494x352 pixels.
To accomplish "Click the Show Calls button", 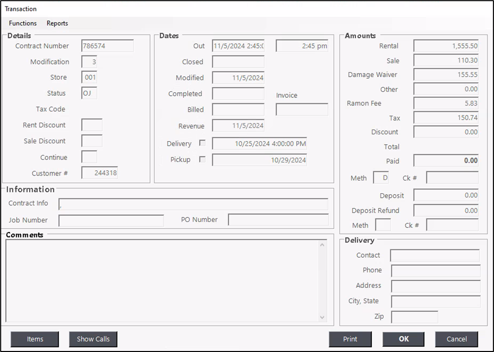I will coord(93,339).
